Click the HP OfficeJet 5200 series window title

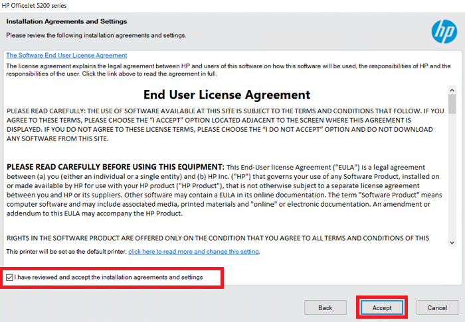coord(34,5)
